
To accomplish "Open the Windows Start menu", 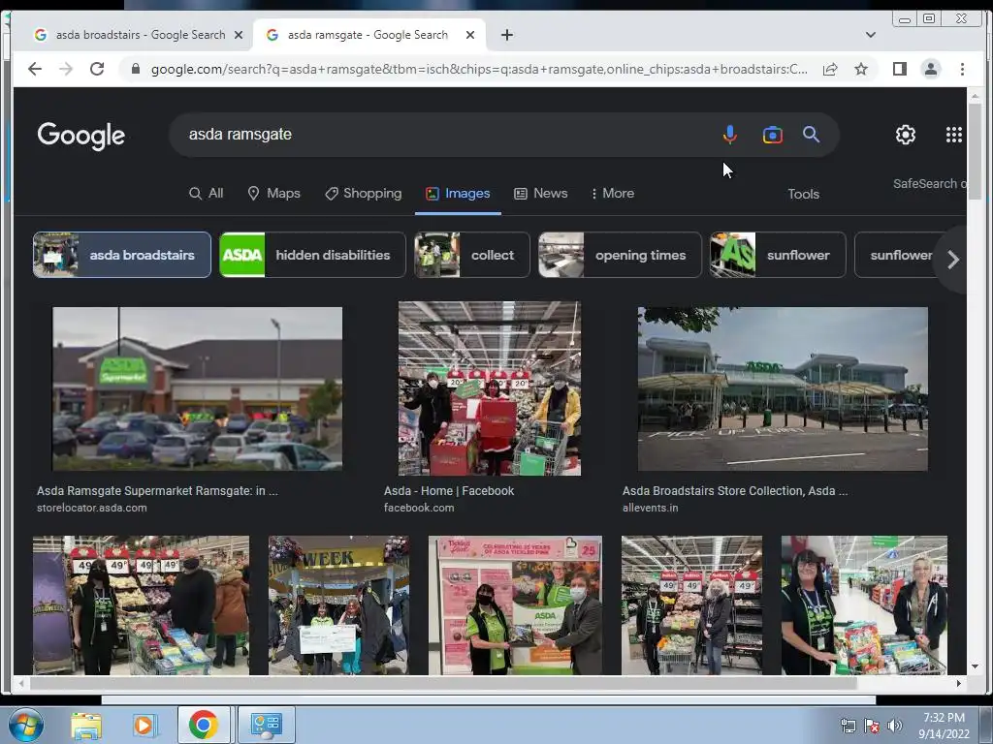I will 25,725.
